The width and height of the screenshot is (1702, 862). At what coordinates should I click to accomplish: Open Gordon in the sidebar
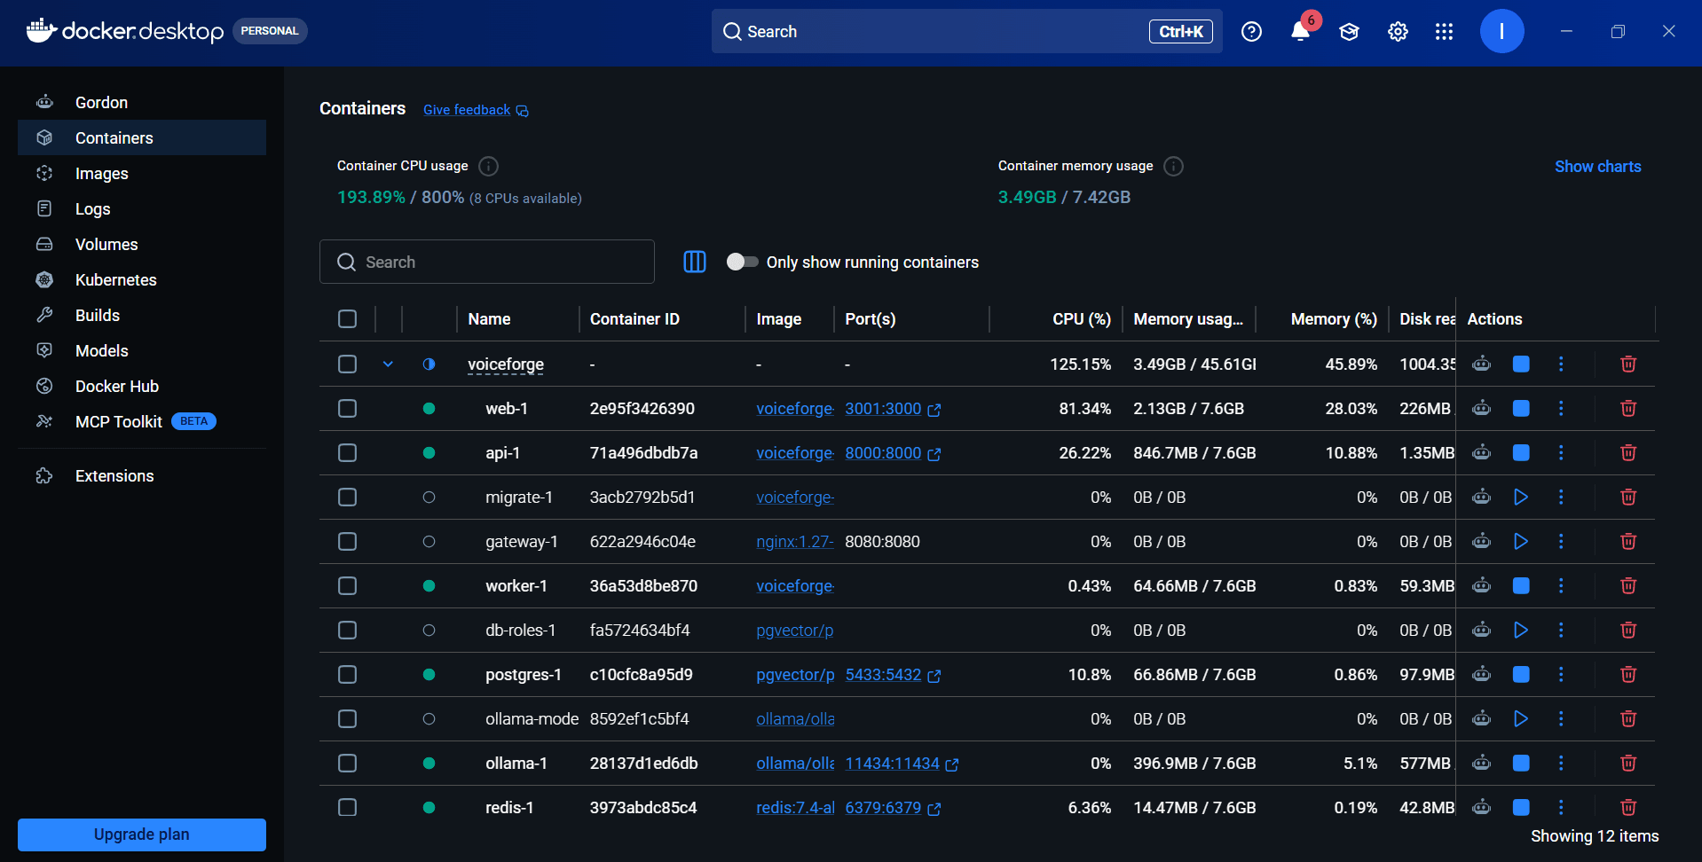coord(142,102)
